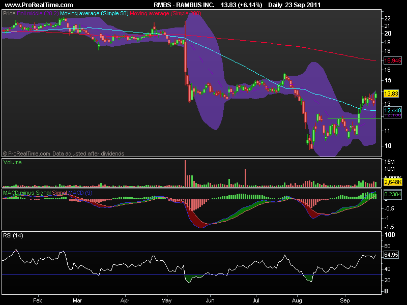Click the bold 20 price axis label
This screenshot has width=407, height=305.
pyautogui.click(x=388, y=34)
